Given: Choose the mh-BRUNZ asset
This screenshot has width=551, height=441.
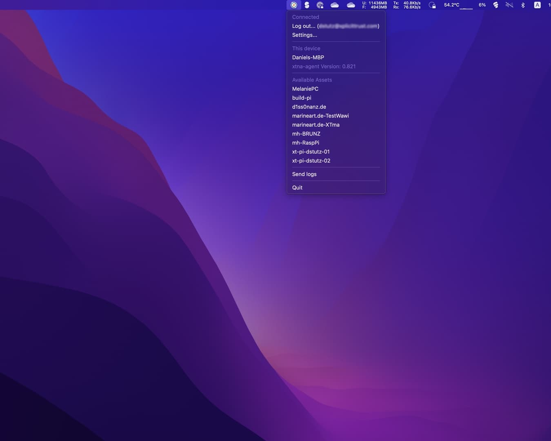Looking at the screenshot, I should [336, 134].
